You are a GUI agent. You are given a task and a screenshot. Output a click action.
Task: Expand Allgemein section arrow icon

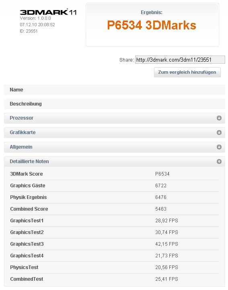[219, 147]
